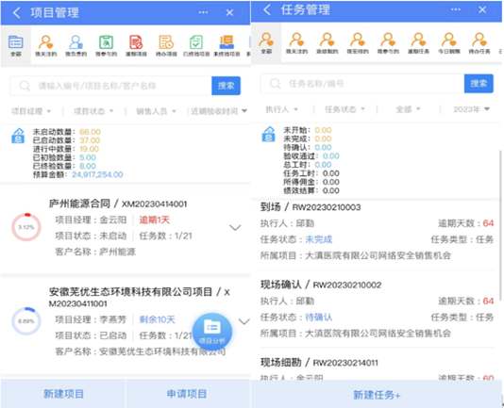Click the 剩余10天 label
This screenshot has height=408, width=504.
158,319
